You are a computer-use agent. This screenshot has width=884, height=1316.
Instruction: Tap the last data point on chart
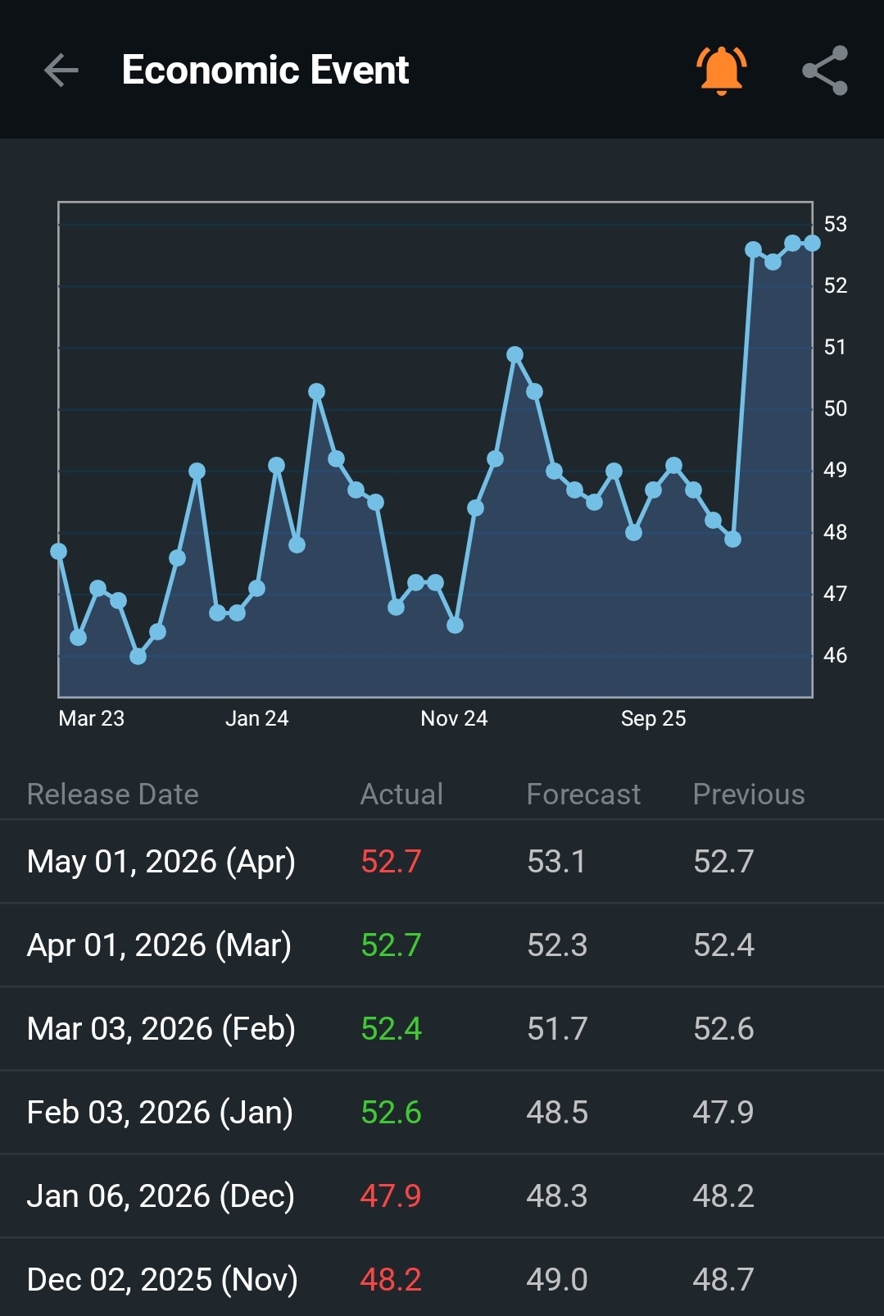pyautogui.click(x=812, y=243)
